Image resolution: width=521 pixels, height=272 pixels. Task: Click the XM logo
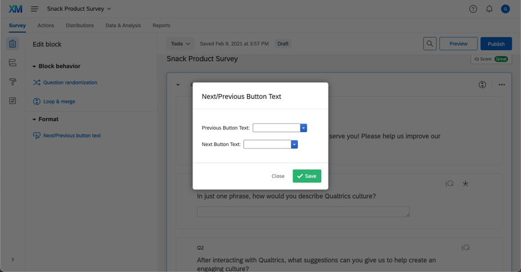click(x=15, y=9)
